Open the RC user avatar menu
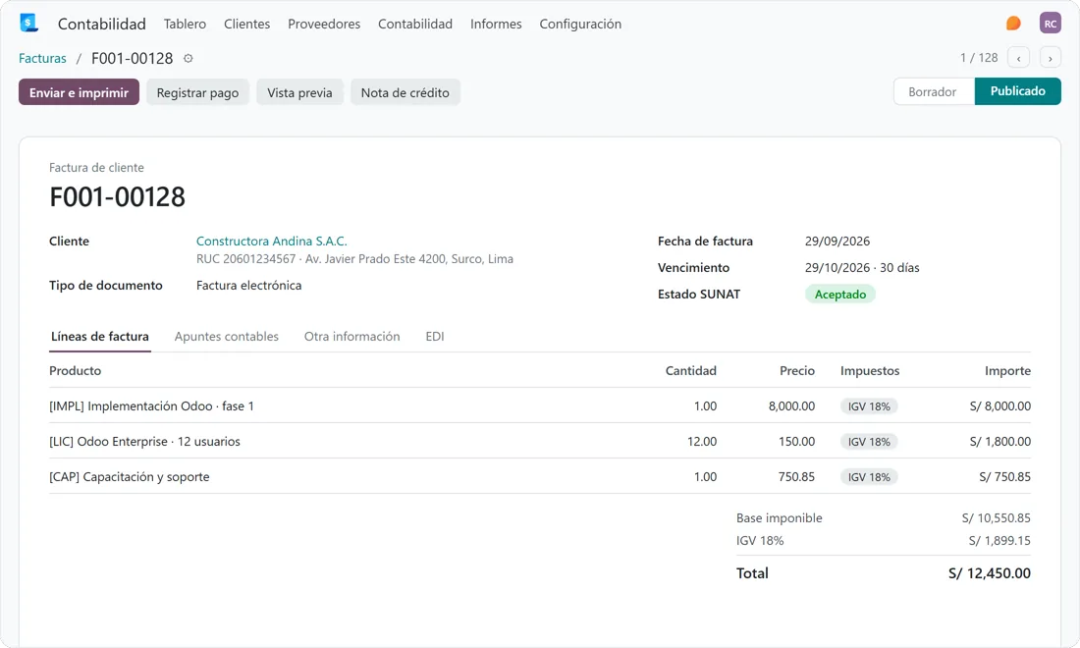 1050,24
